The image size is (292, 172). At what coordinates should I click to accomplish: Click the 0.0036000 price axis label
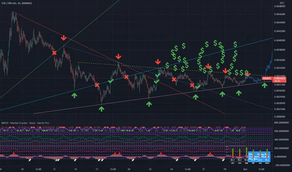click(279, 60)
